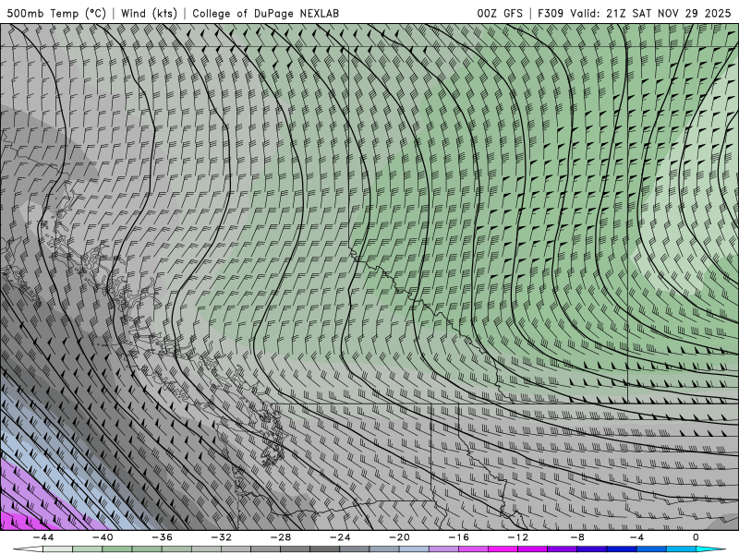The image size is (739, 554).
Task: Click the -12 colorbar label
Action: (x=518, y=537)
